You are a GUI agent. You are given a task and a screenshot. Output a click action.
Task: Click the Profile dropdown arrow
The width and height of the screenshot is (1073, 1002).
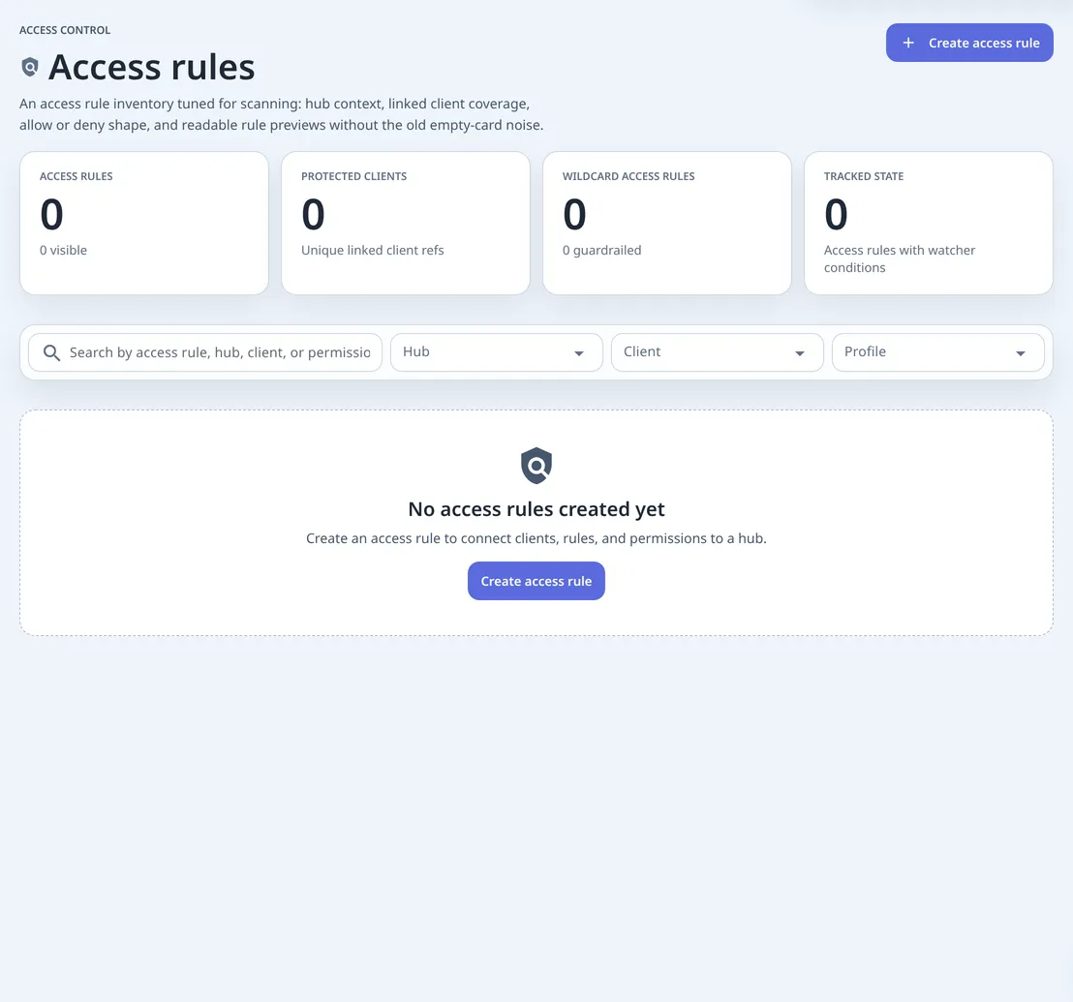[1021, 353]
